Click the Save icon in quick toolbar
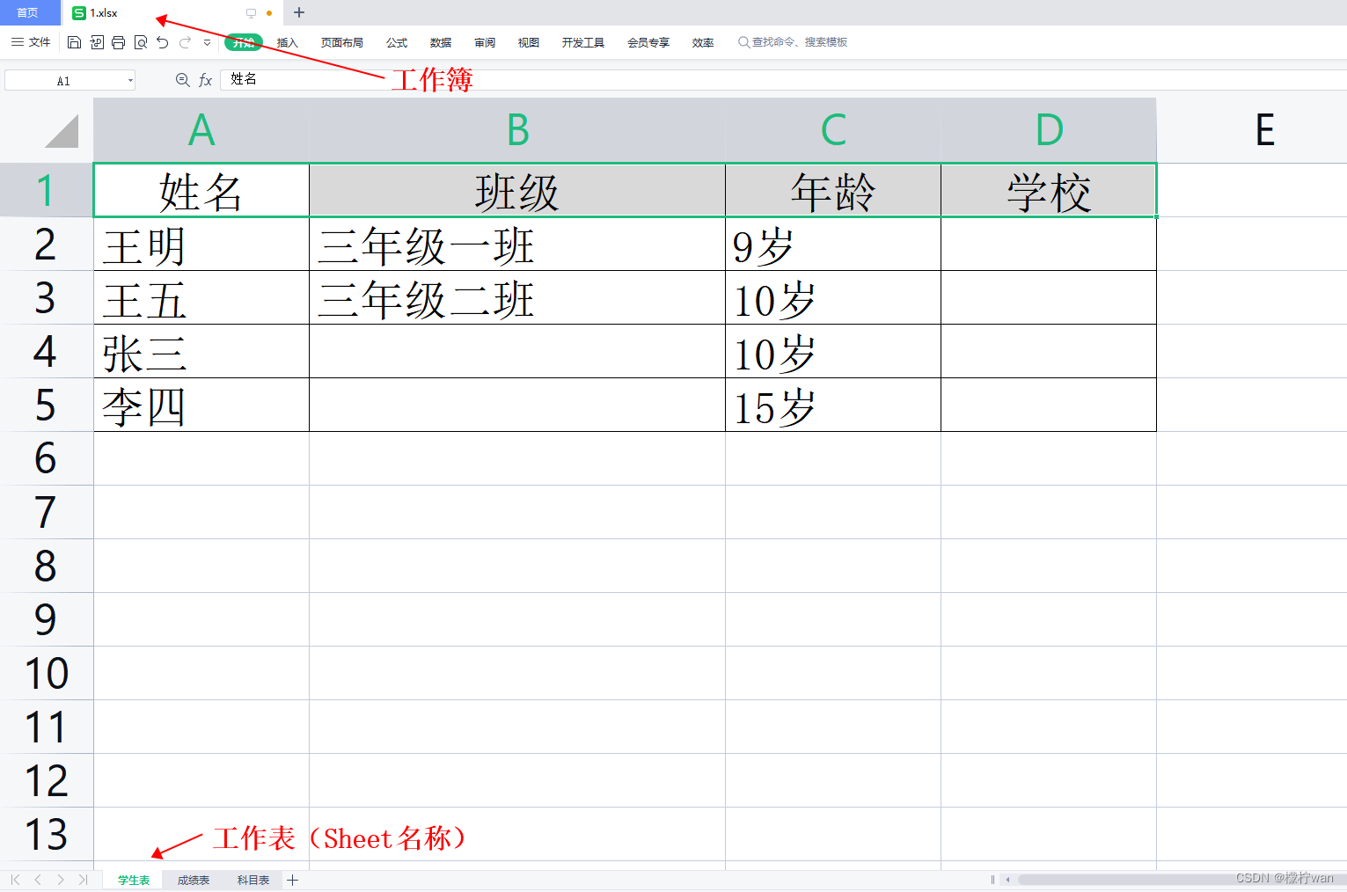The width and height of the screenshot is (1347, 892). click(x=75, y=42)
